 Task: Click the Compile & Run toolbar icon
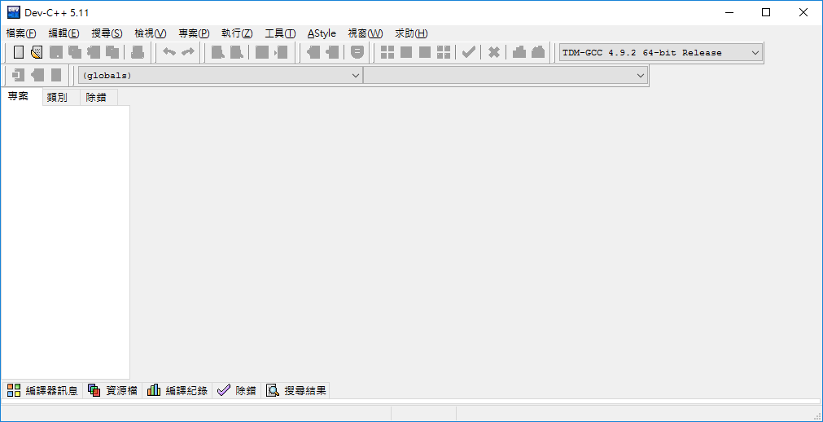point(425,53)
